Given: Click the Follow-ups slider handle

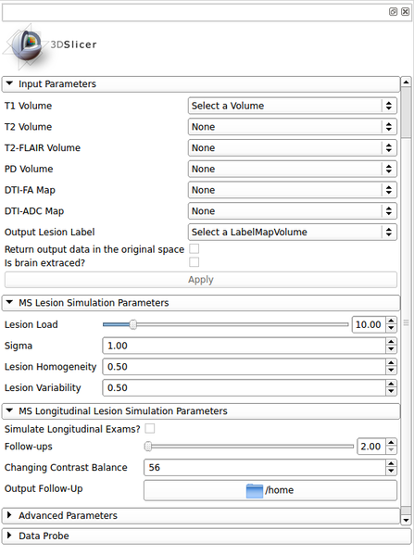Looking at the screenshot, I should pos(148,447).
